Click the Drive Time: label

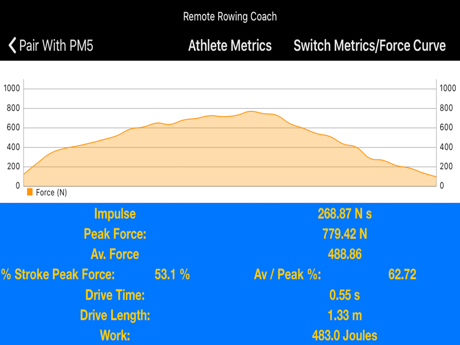pos(115,295)
